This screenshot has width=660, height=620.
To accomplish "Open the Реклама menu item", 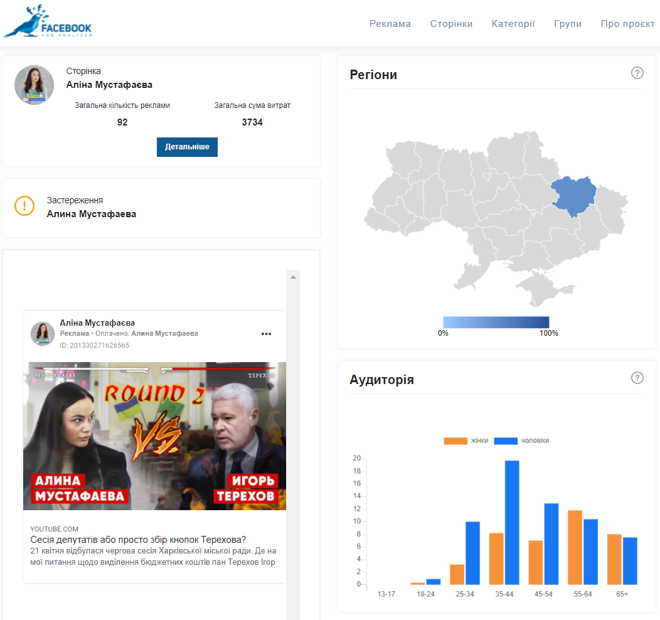I will pos(390,24).
